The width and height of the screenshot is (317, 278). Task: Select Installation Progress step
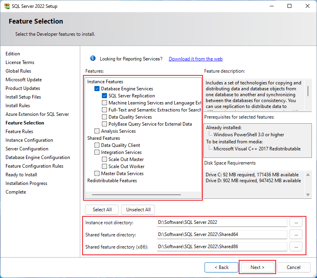[26, 183]
